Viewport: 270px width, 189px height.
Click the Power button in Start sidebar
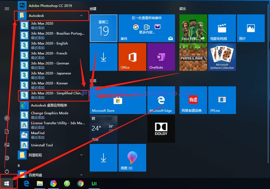pos(7,171)
